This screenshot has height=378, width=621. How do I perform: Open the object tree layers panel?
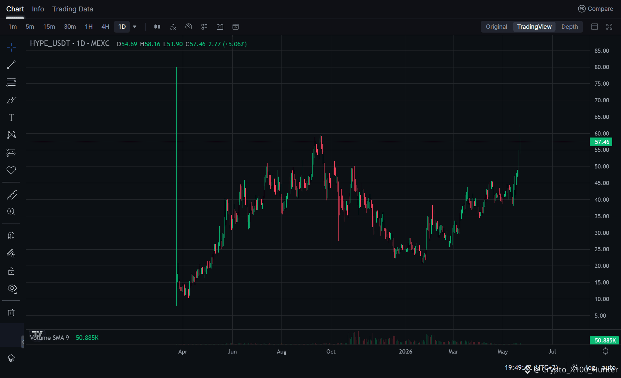tap(11, 358)
